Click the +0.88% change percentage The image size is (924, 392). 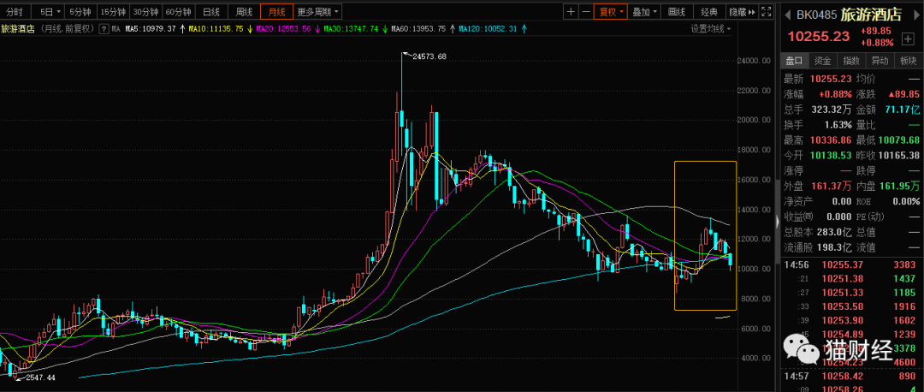coord(877,43)
